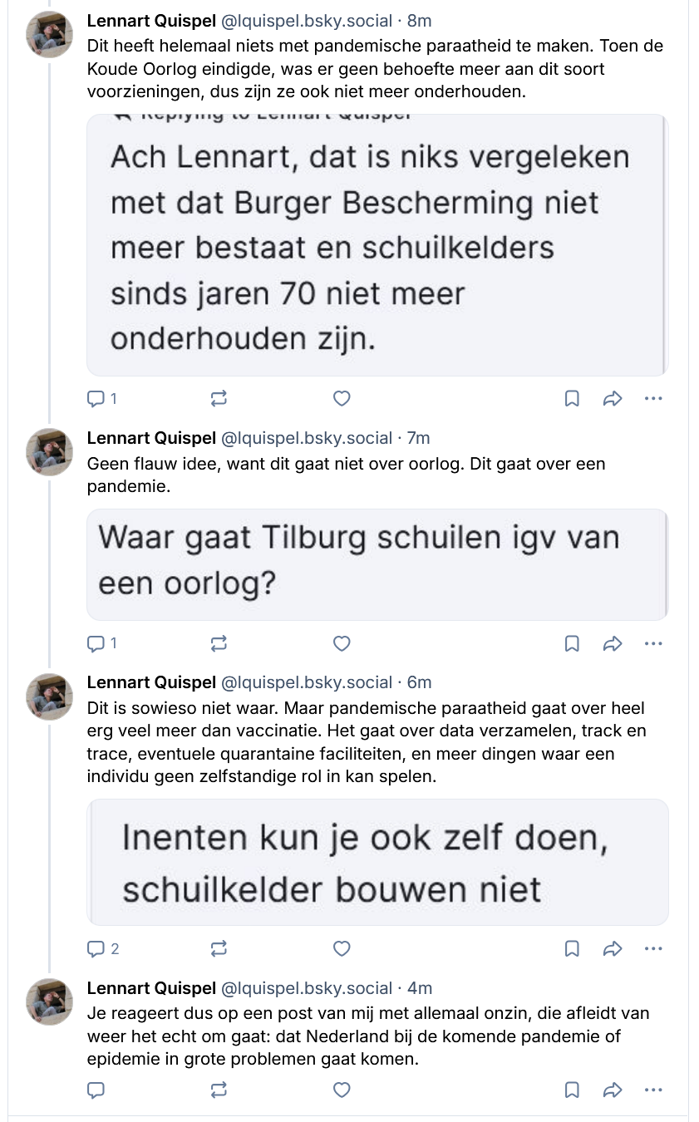Bookmark the 6m pandemische paraatheid post
Screen dimensions: 699x1122
(572, 948)
